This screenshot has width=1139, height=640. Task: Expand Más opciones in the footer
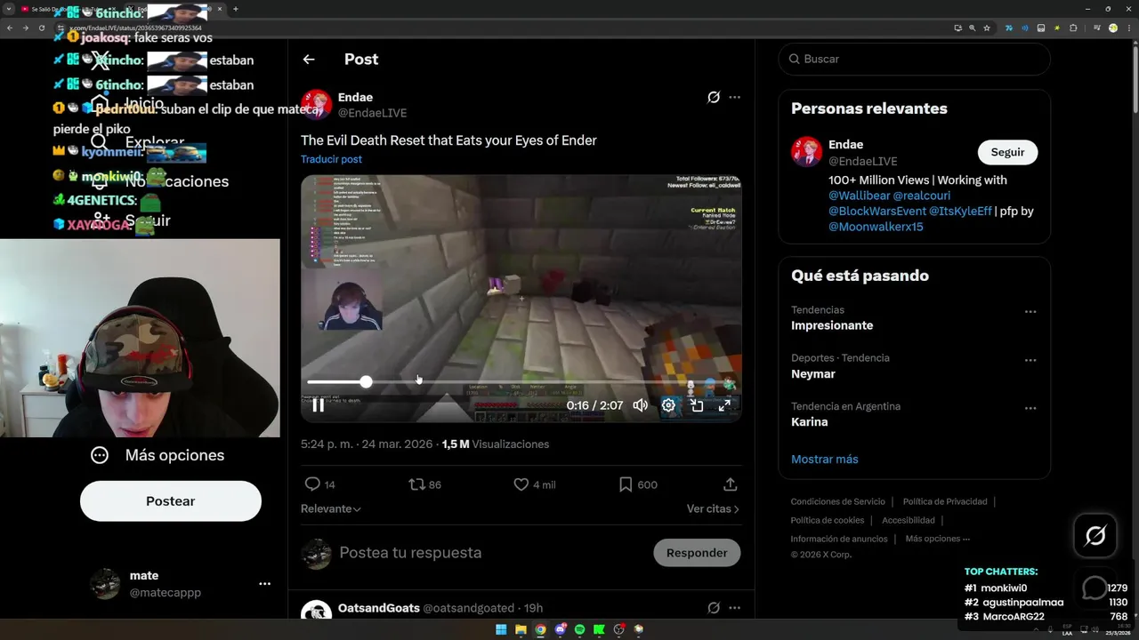937,539
